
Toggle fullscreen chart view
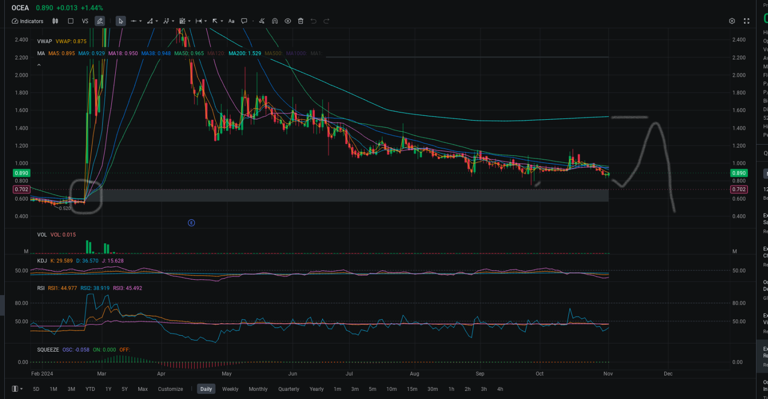tap(746, 21)
